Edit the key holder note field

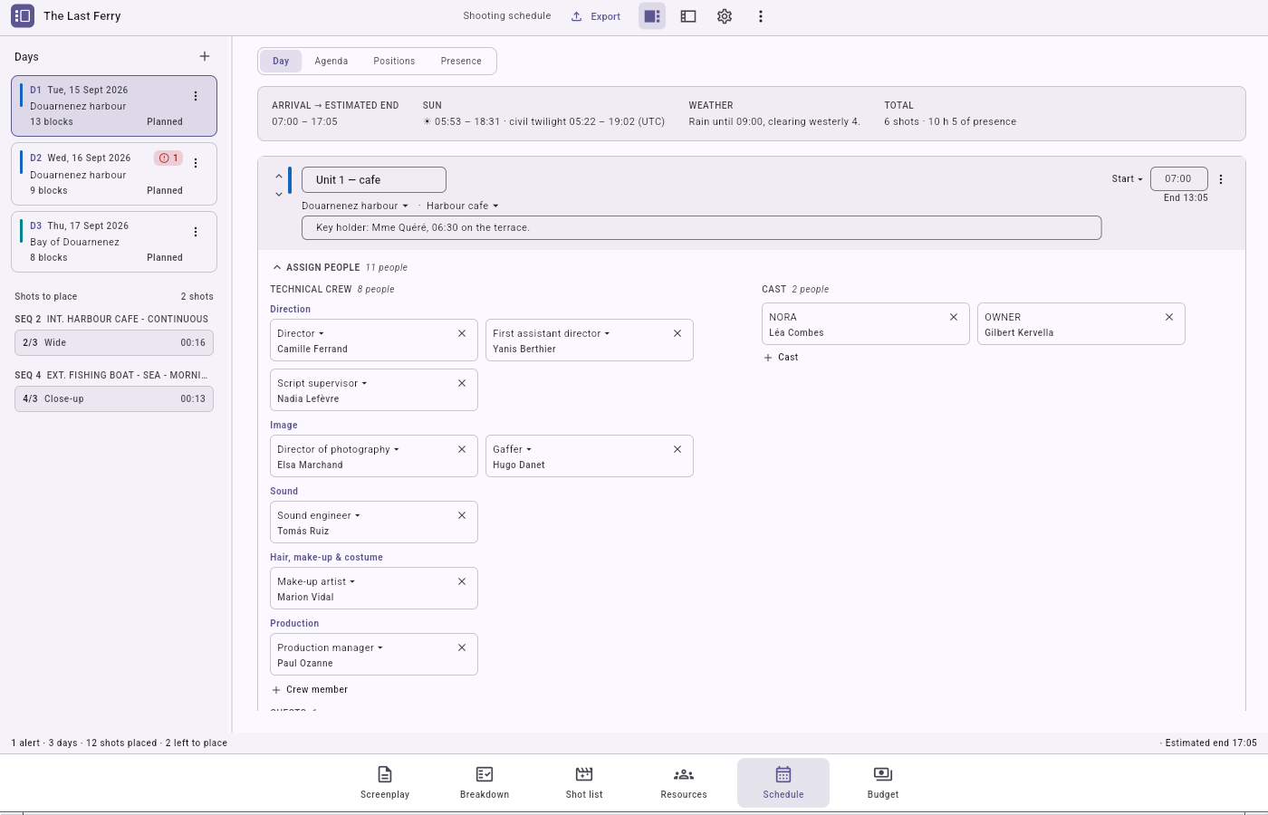(702, 227)
